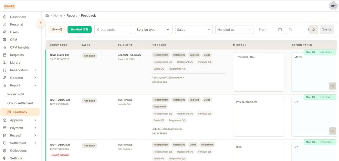Click the 'Très bien, RAS' message box
The height and width of the screenshot is (161, 339).
[x=259, y=72]
